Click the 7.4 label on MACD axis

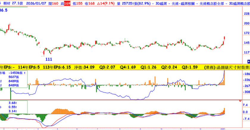pyautogui.click(x=245, y=105)
